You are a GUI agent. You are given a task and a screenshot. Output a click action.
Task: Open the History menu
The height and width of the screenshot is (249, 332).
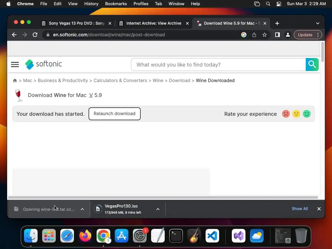click(91, 4)
